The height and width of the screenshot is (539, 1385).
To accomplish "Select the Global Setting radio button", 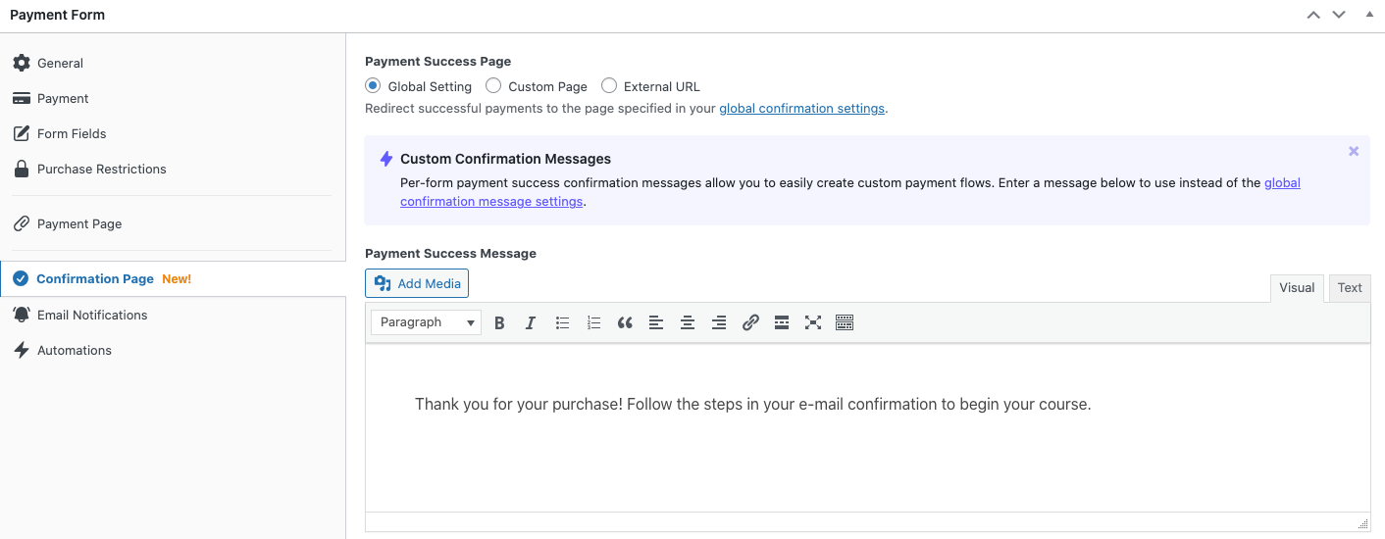I will tap(373, 86).
